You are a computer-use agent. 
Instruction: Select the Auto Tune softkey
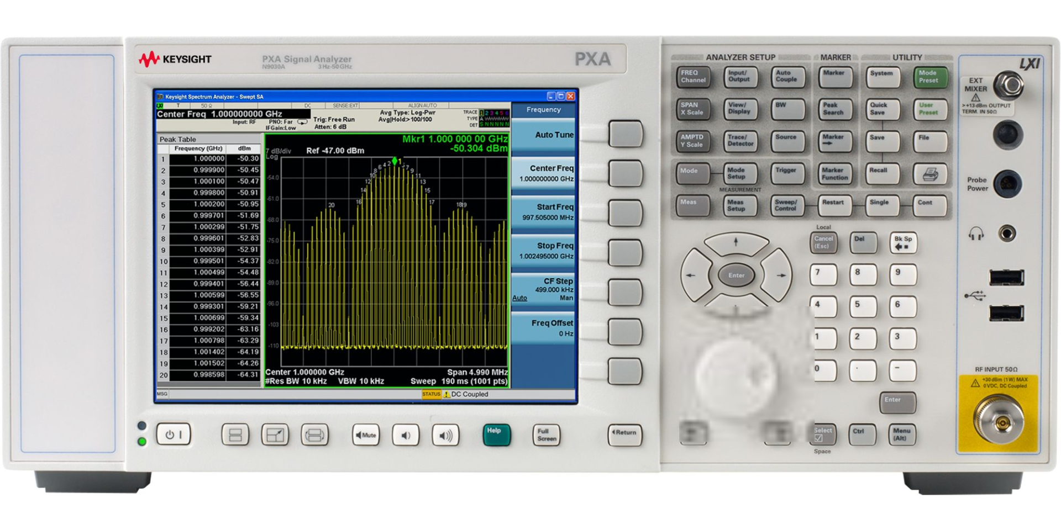[x=543, y=135]
